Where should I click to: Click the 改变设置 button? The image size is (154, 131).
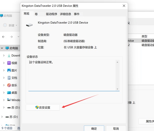click(x=43, y=108)
